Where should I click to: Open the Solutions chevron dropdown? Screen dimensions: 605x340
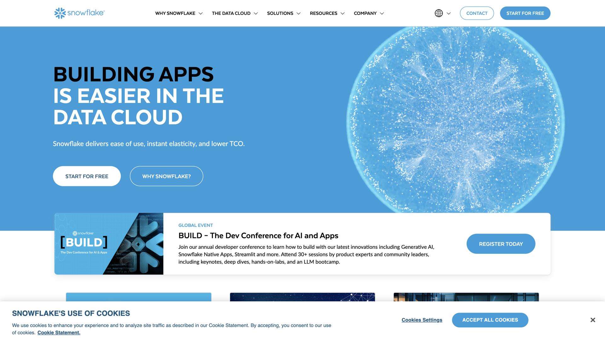[298, 14]
